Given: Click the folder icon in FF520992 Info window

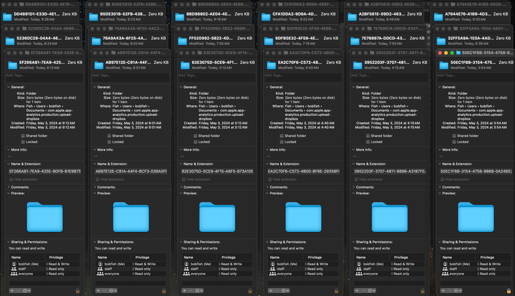Looking at the screenshot, I should pos(182,41).
